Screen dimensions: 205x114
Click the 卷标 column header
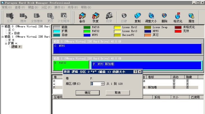(159, 77)
